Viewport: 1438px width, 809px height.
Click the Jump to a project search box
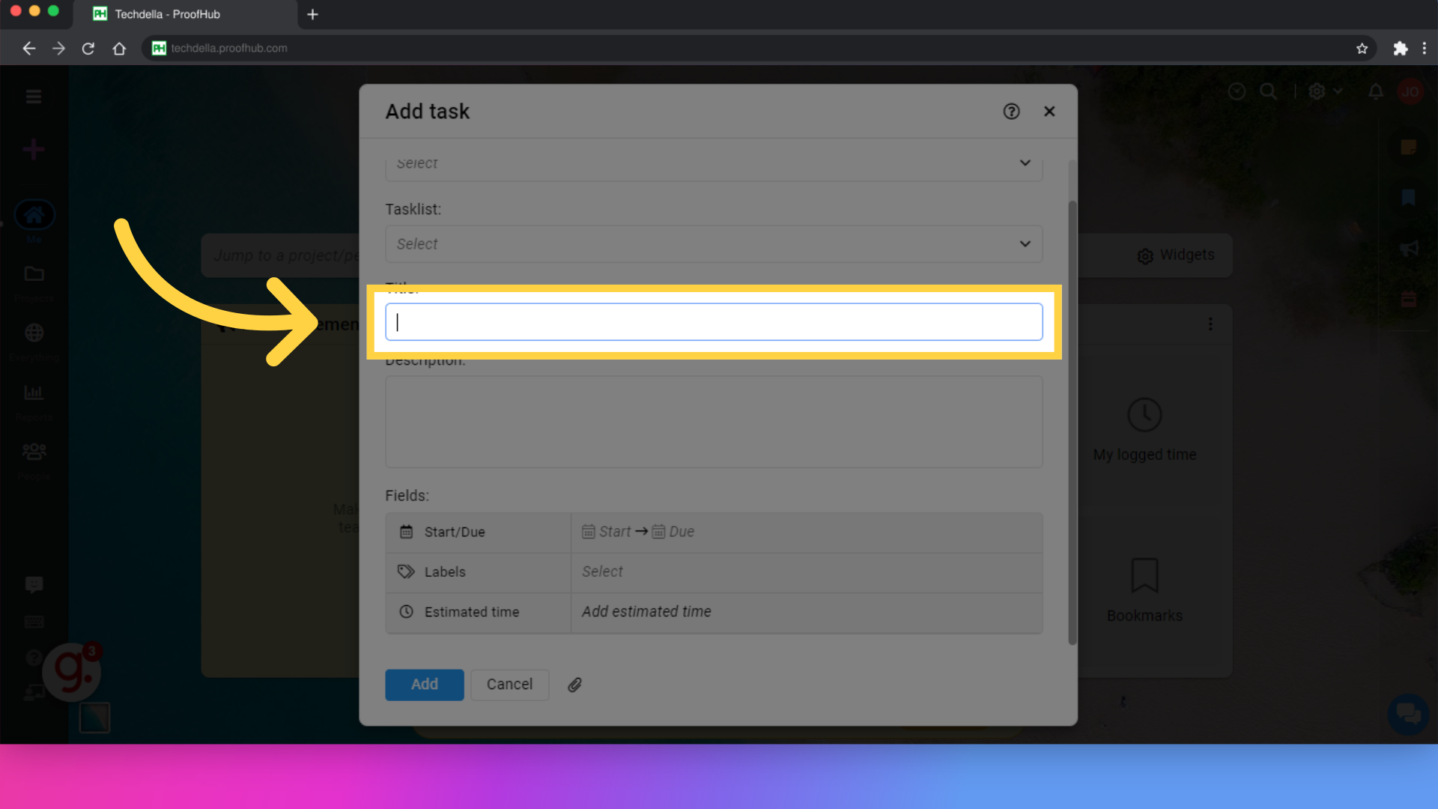click(x=287, y=255)
